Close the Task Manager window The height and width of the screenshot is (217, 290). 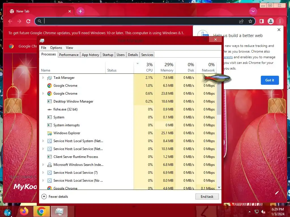(x=215, y=40)
